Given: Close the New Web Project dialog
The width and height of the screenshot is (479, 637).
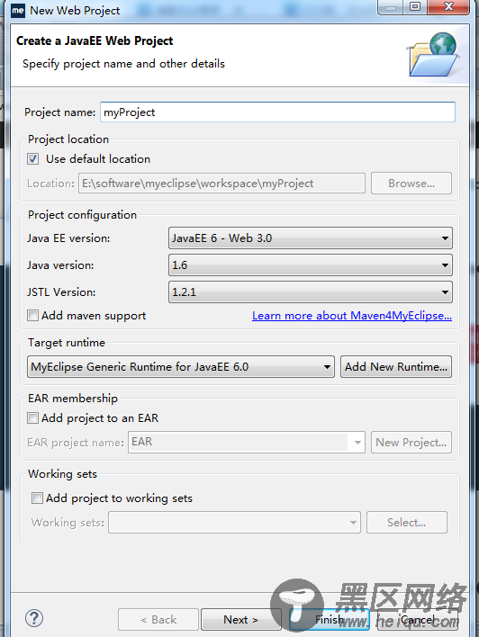Looking at the screenshot, I should 448,7.
